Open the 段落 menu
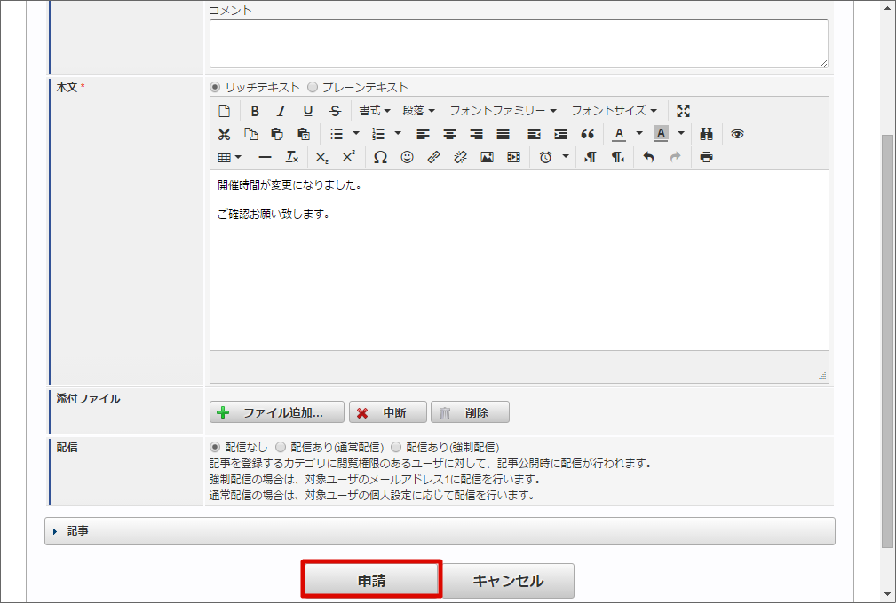 [x=417, y=111]
